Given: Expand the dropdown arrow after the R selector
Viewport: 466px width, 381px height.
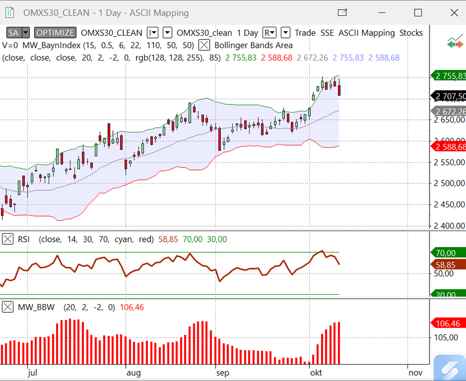Looking at the screenshot, I should 285,33.
